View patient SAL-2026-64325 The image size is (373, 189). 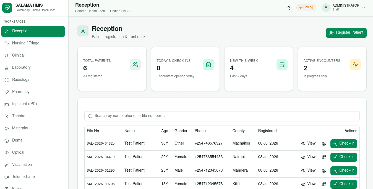tap(308, 143)
